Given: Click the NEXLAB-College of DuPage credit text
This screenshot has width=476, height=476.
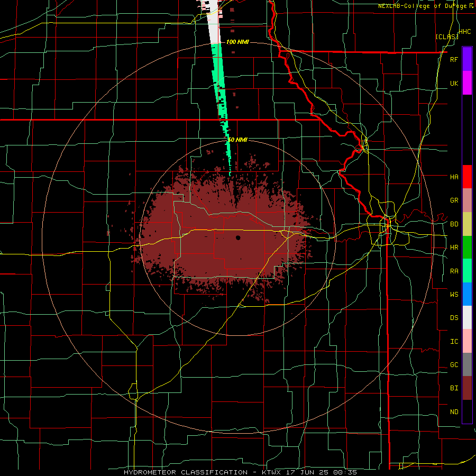Looking at the screenshot, I should click(x=422, y=6).
